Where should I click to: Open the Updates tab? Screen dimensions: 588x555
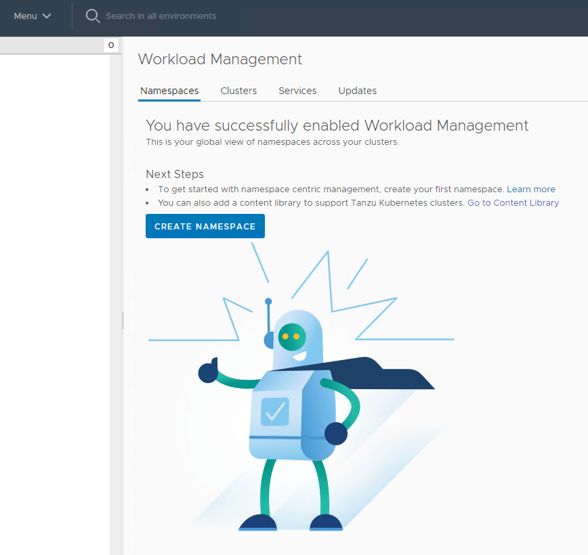pos(358,91)
